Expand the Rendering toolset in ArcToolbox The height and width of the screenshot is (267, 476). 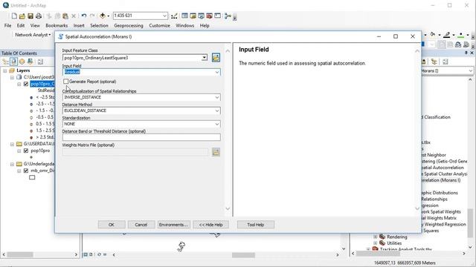[375, 237]
